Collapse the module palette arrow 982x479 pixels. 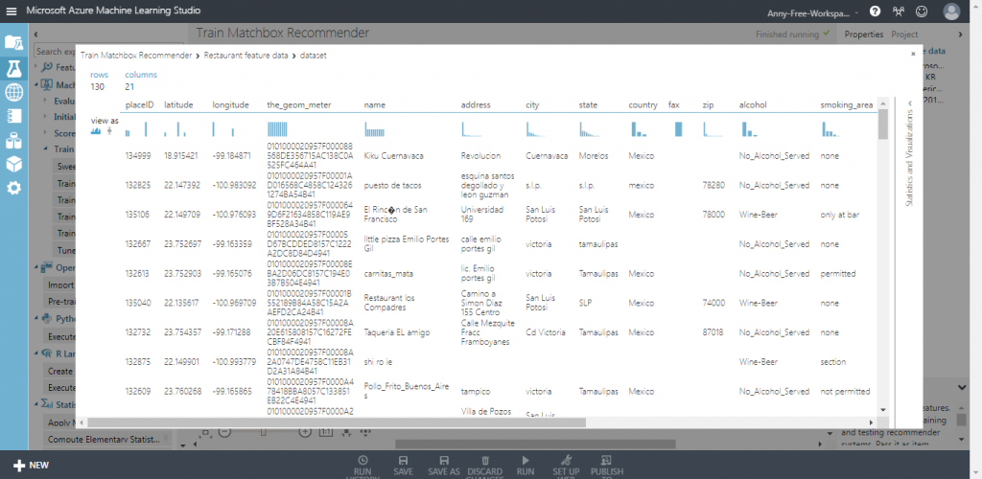35,34
